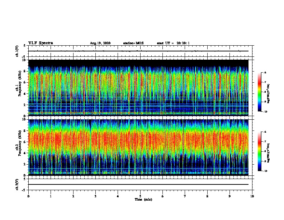
Task: Click the ch.1 spectrogram color bar
Action: pos(260,92)
